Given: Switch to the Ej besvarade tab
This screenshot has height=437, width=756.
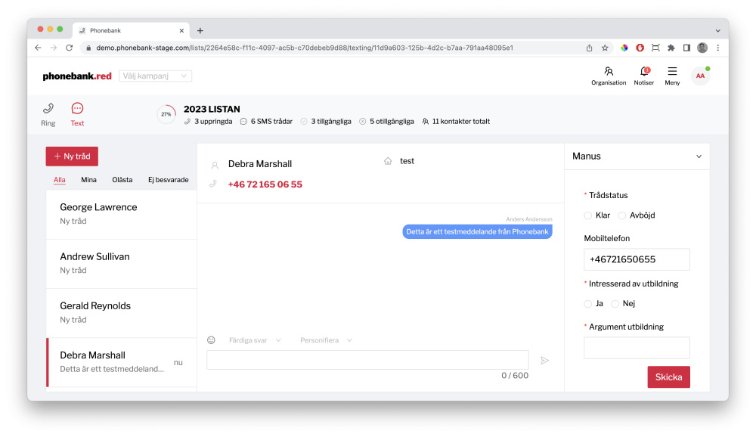Looking at the screenshot, I should pyautogui.click(x=168, y=180).
